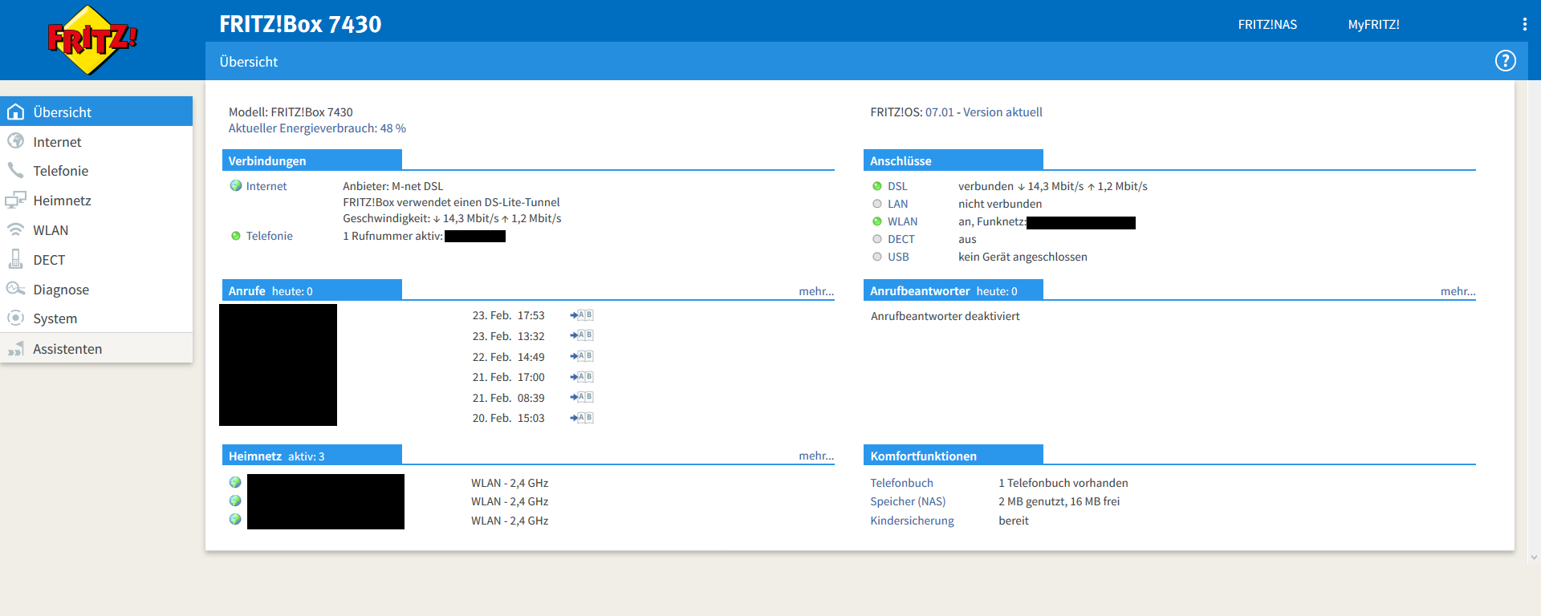This screenshot has width=1541, height=616.
Task: Open MyFRITZ! in the header
Action: [x=1373, y=24]
